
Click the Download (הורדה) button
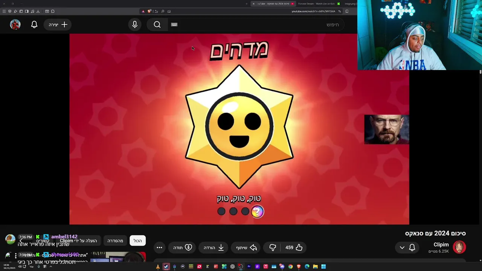(214, 247)
